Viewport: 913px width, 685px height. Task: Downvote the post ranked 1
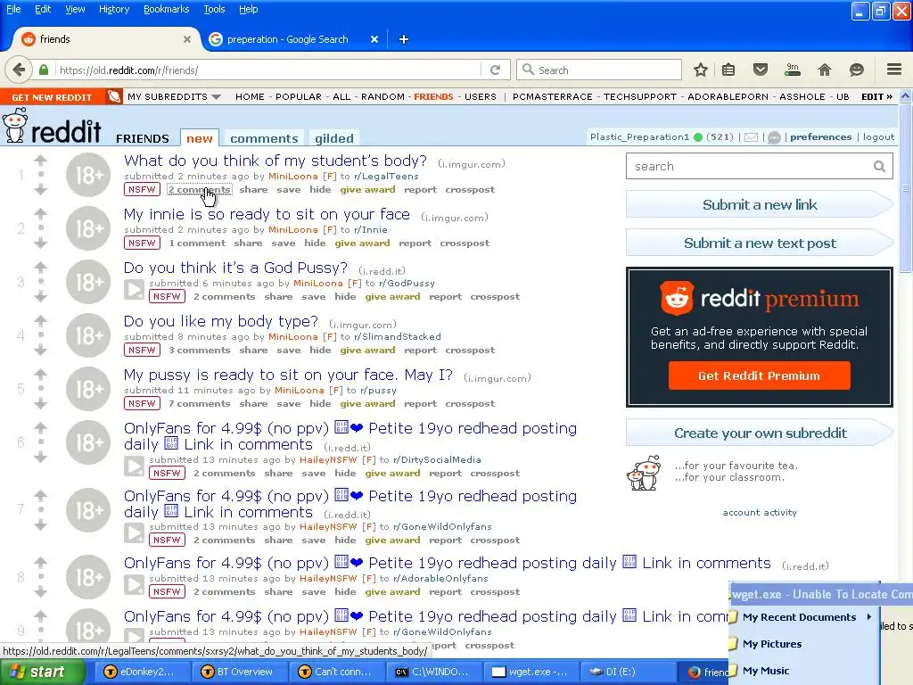[40, 189]
